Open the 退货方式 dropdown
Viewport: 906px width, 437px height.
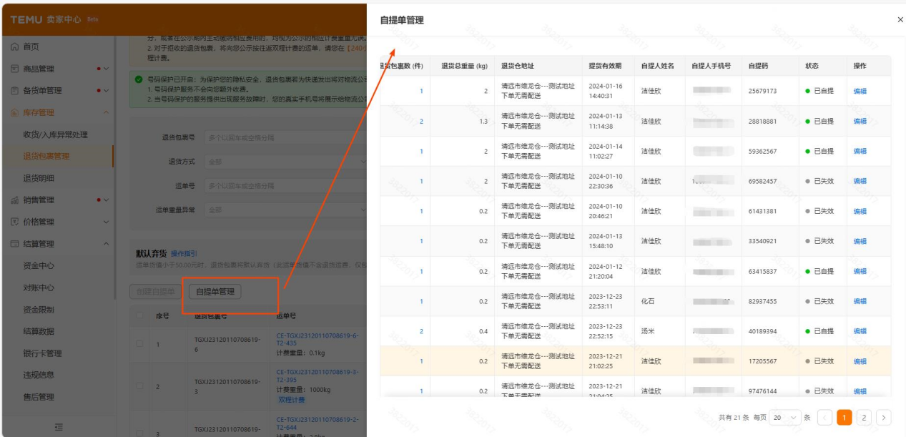click(285, 162)
